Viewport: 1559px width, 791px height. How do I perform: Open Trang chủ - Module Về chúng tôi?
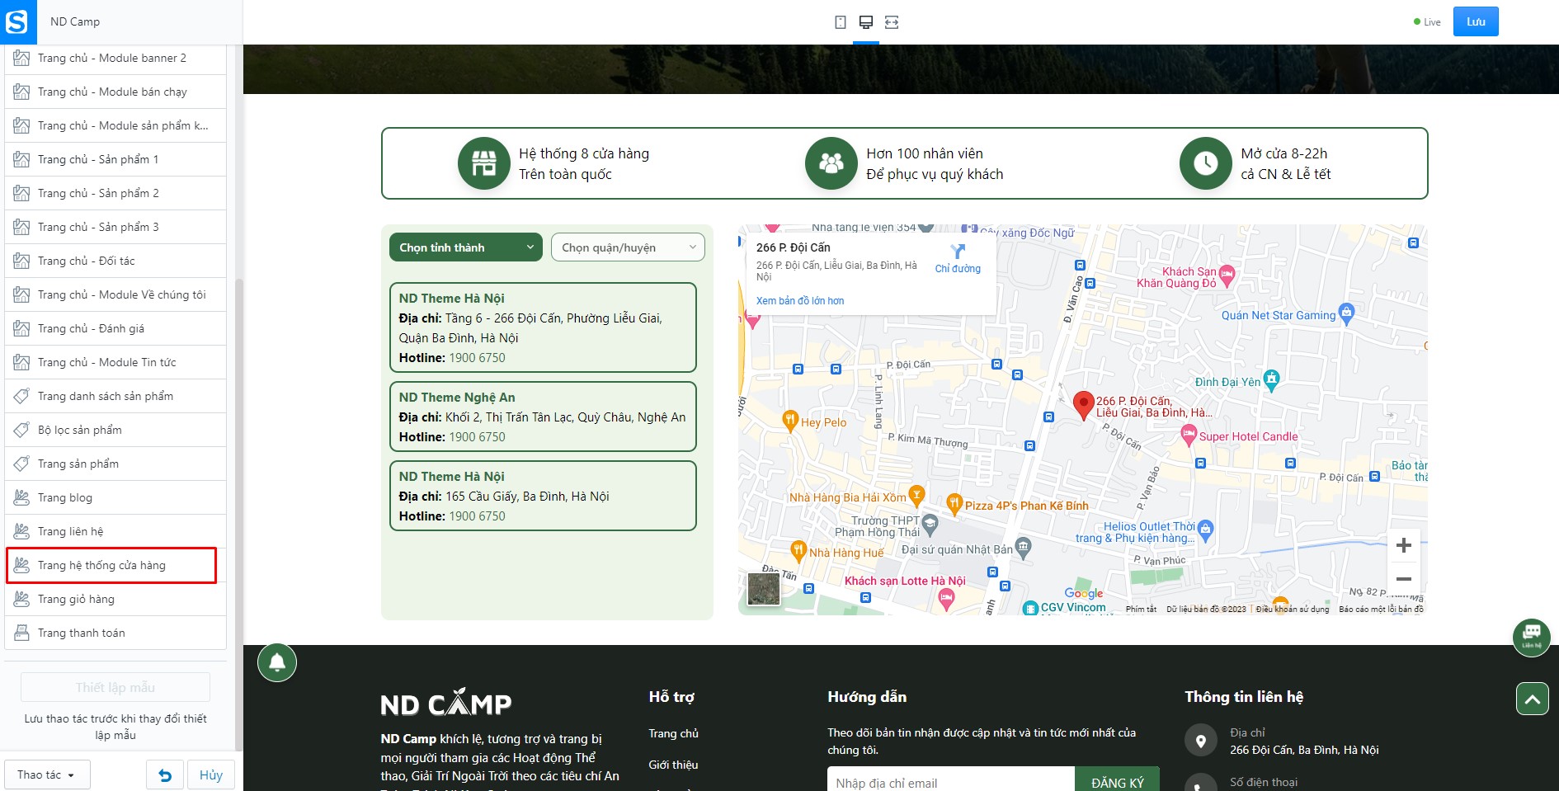[x=115, y=294]
